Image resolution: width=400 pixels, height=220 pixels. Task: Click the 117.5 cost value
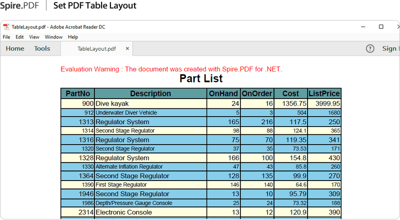pos(297,121)
